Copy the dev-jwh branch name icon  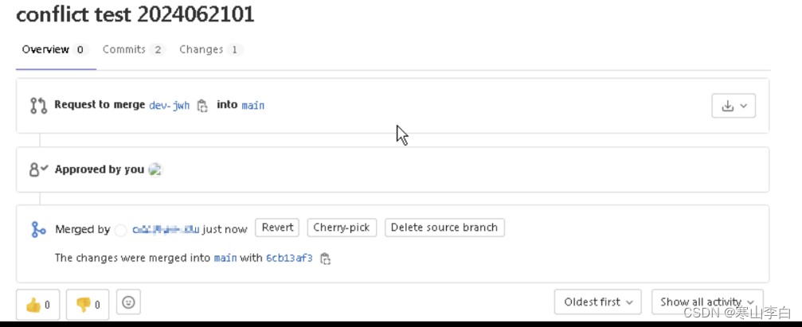(x=202, y=106)
